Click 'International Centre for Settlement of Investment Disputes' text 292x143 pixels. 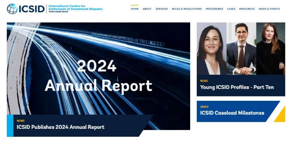76,7
